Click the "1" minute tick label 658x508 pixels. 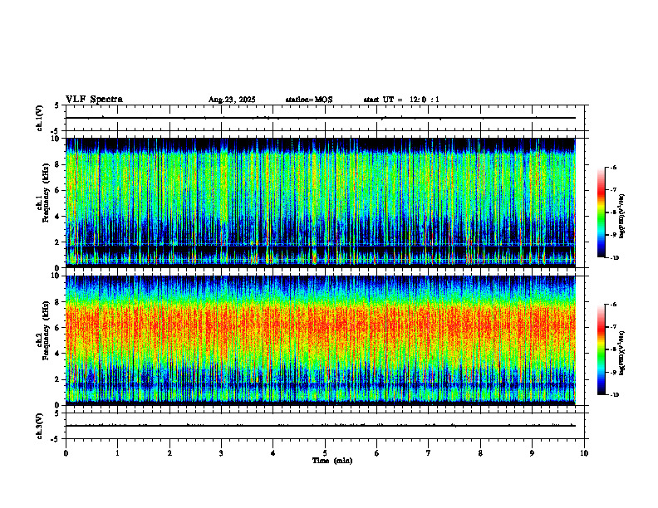coord(117,453)
